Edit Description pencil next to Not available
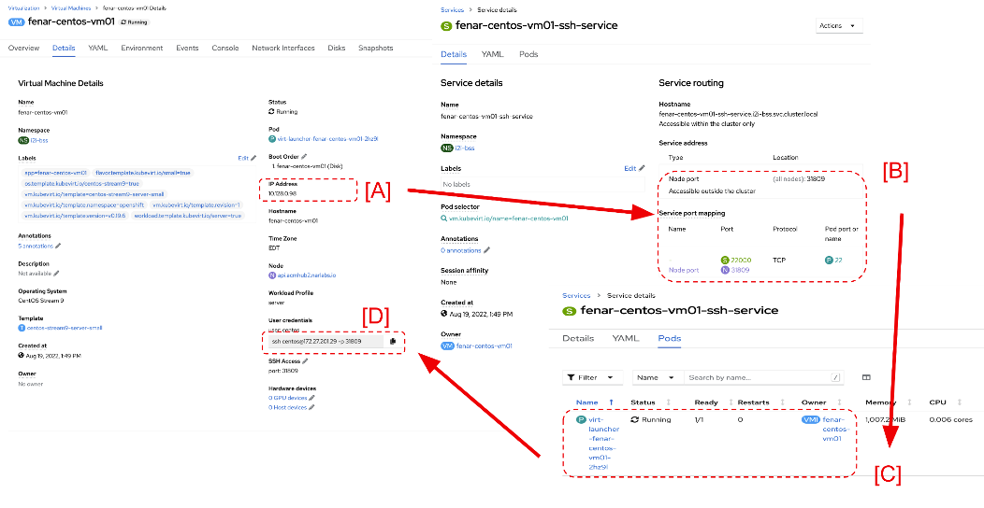This screenshot has width=984, height=508. [x=56, y=273]
